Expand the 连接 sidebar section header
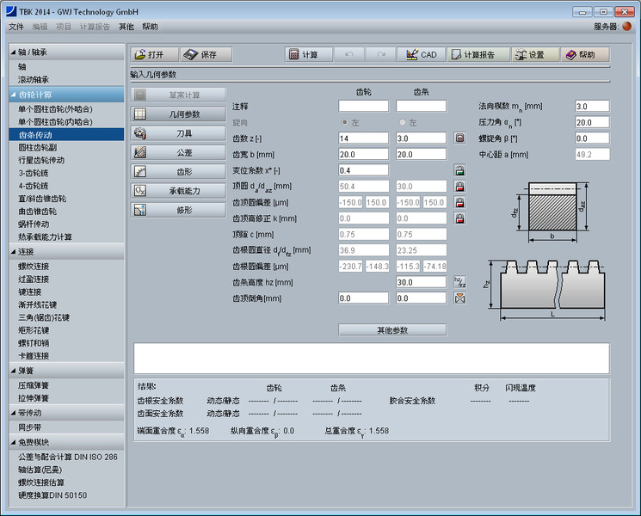Viewport: 641px width, 516px height. point(14,252)
